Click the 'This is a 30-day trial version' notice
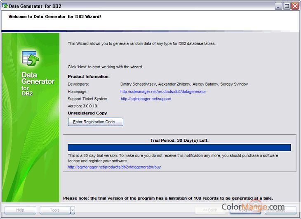 pyautogui.click(x=173, y=158)
